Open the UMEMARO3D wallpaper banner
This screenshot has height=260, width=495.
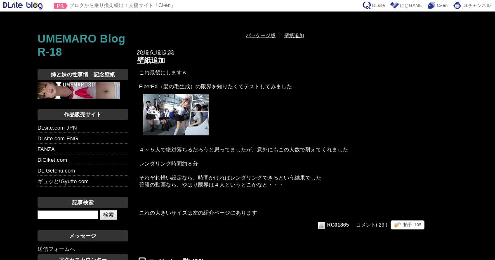79,90
